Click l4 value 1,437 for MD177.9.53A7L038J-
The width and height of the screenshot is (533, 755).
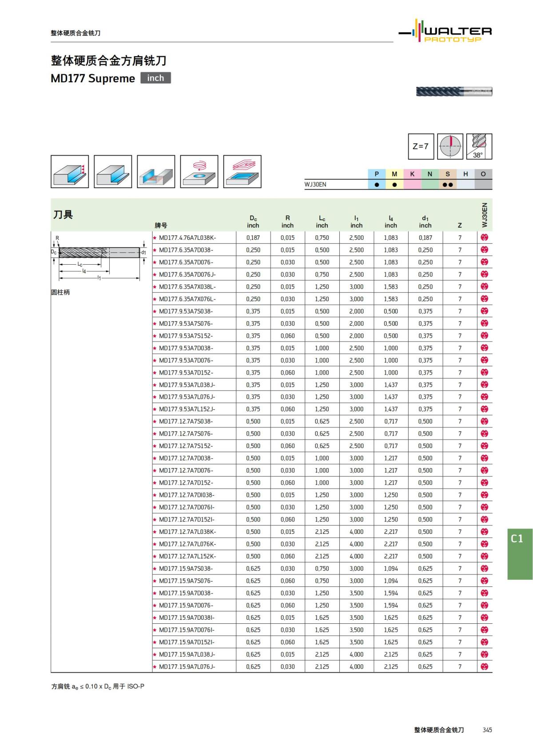[391, 385]
